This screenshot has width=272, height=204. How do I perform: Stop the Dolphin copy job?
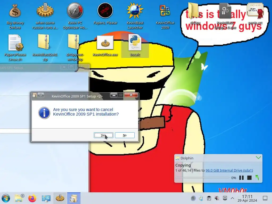click(x=249, y=178)
